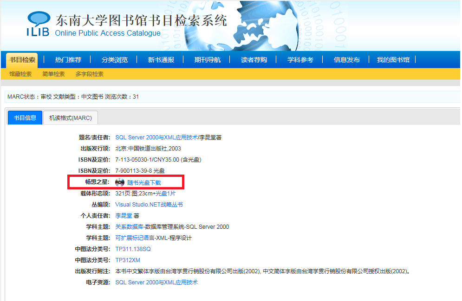This screenshot has height=301, width=462.
Task: Click the 畅想之星 field label
Action: [x=97, y=182]
